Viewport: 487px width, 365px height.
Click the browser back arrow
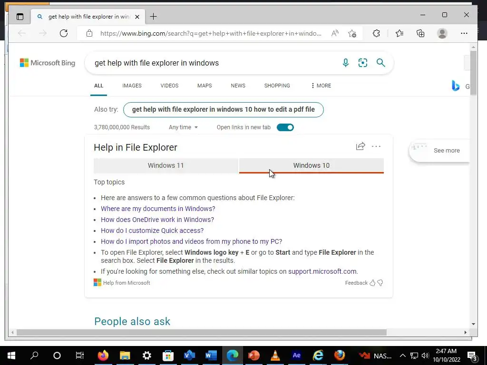point(22,33)
